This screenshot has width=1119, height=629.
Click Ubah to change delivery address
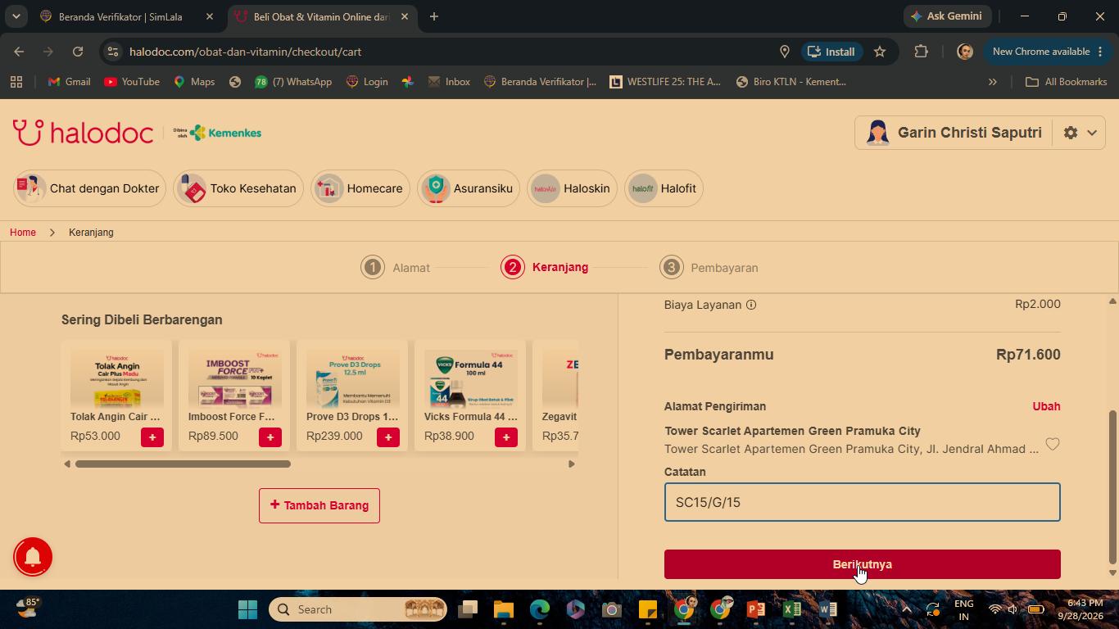1046,406
